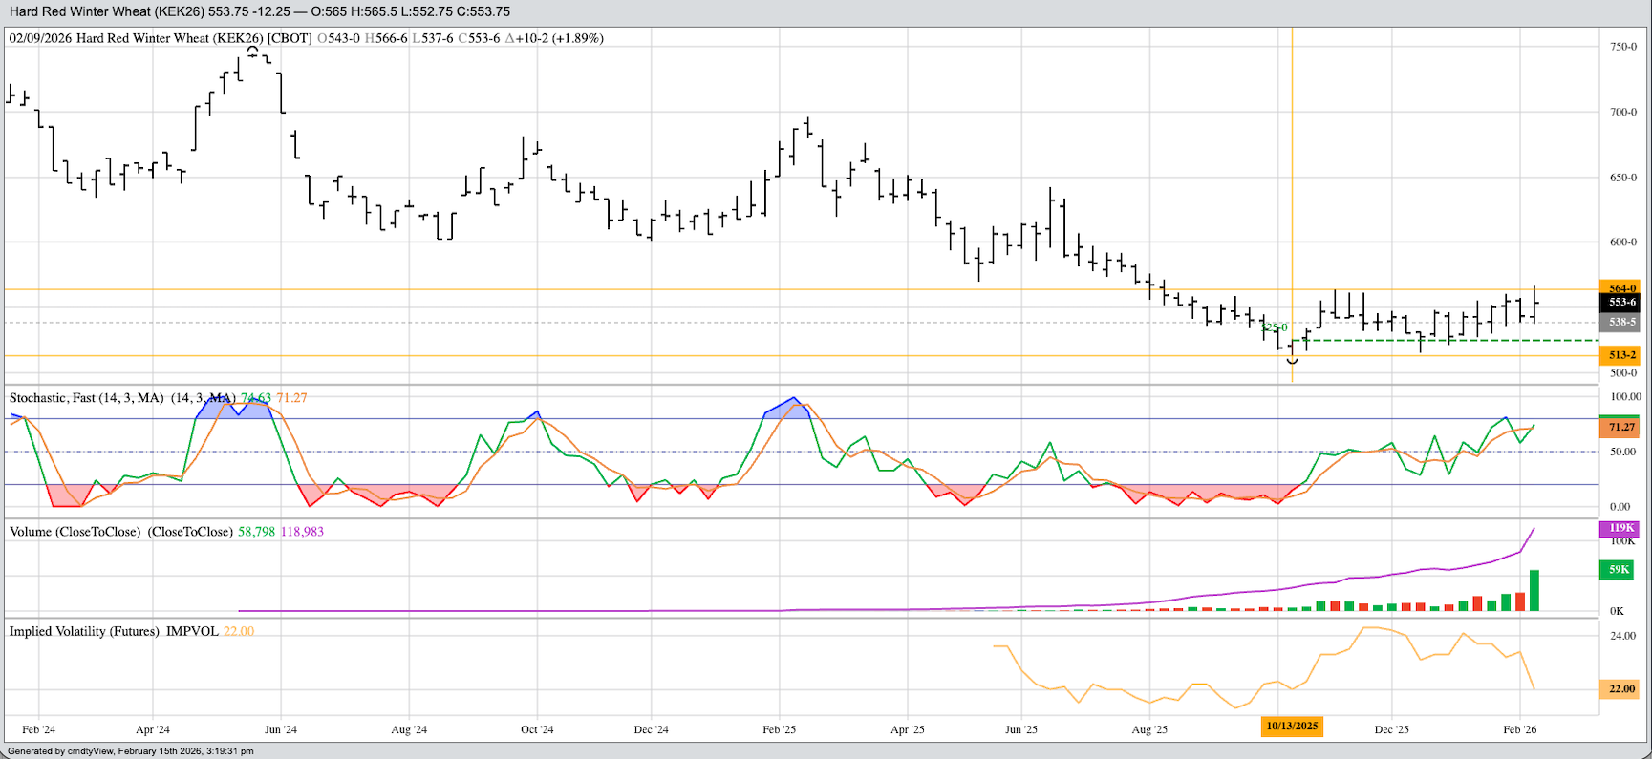The height and width of the screenshot is (759, 1652).
Task: Click the low marker arc under the October 2025 bar
Action: pos(1293,361)
